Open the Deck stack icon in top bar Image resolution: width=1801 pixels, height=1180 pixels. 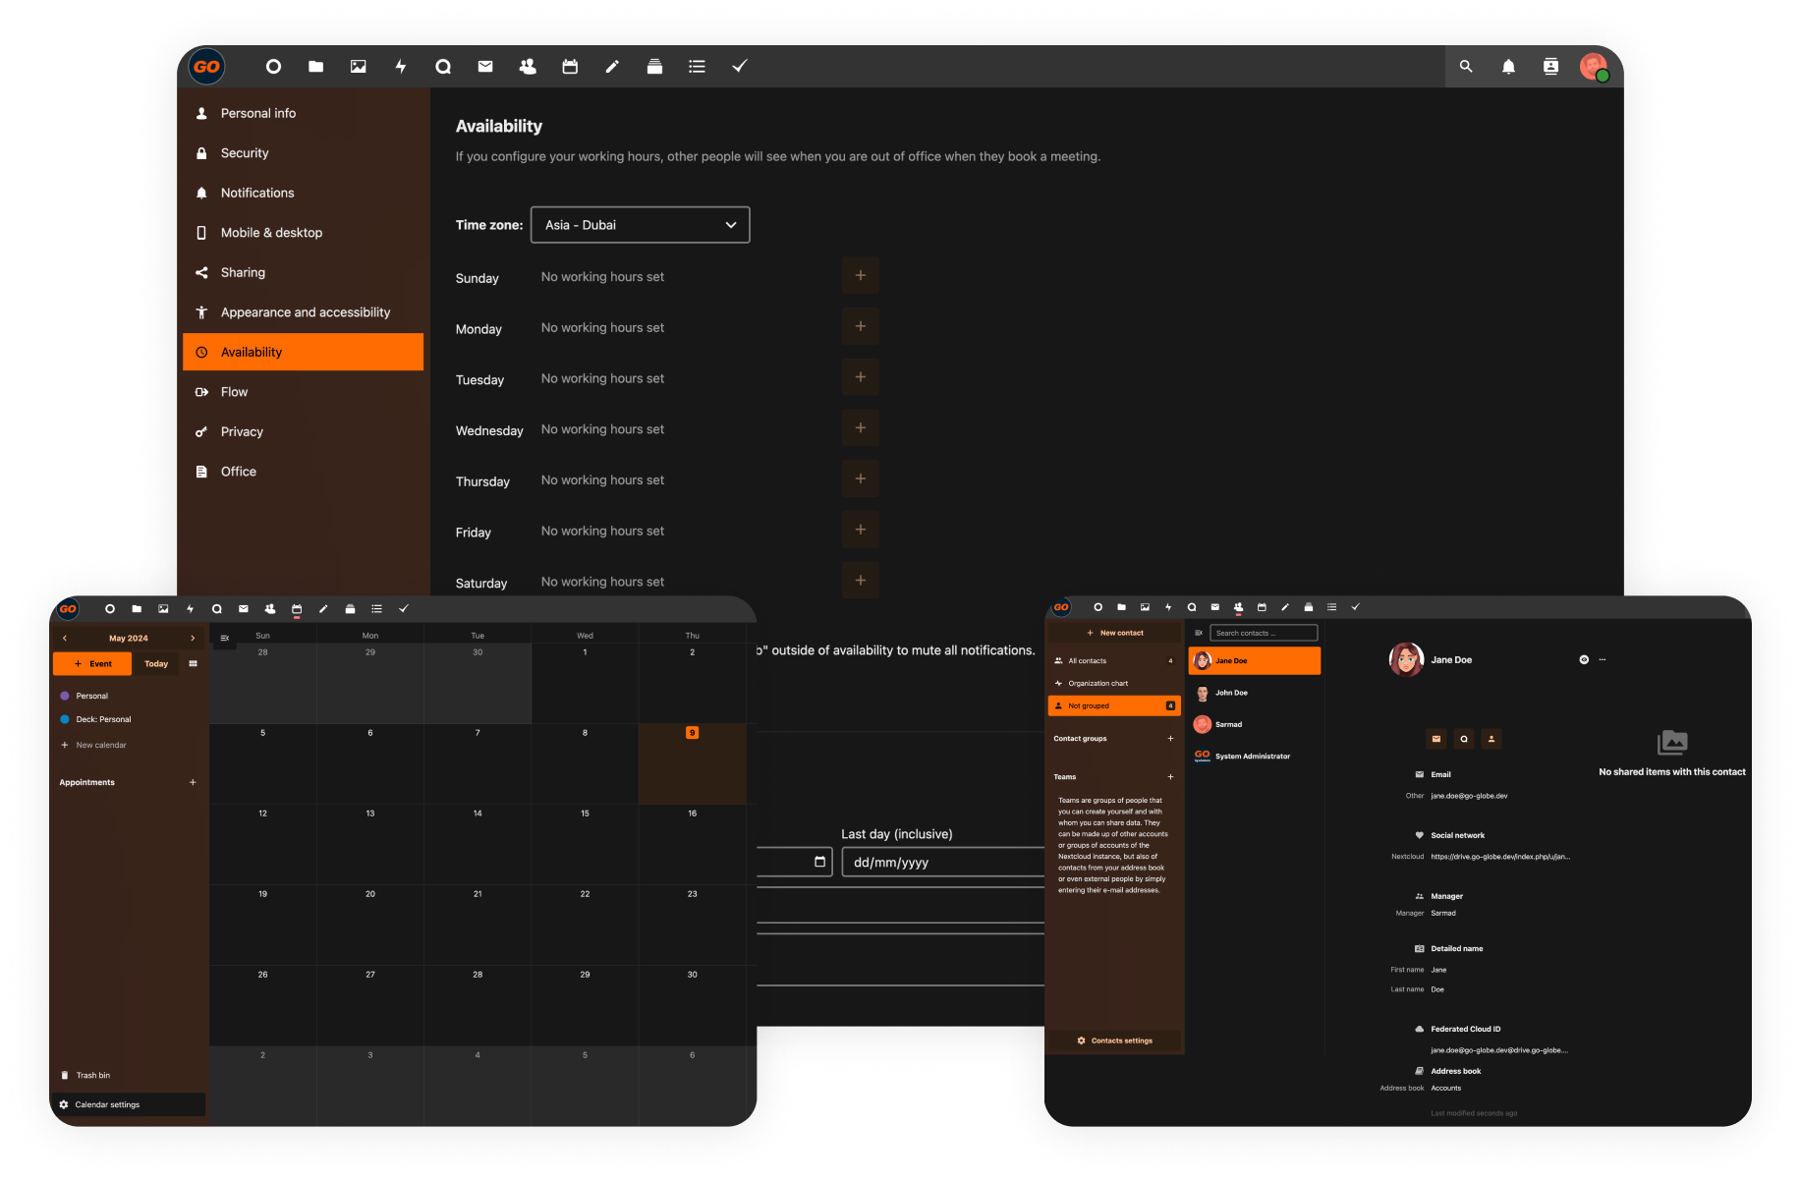(x=654, y=67)
